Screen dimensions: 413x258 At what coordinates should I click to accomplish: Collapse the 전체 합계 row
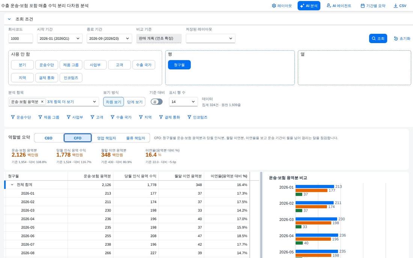[x=12, y=184]
